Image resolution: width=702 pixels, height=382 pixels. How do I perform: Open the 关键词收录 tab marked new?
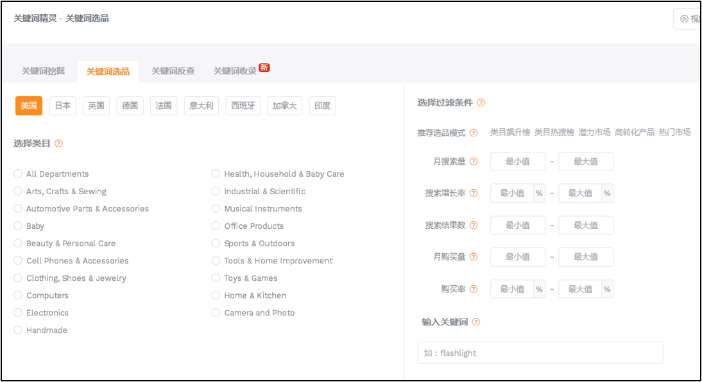[x=235, y=71]
